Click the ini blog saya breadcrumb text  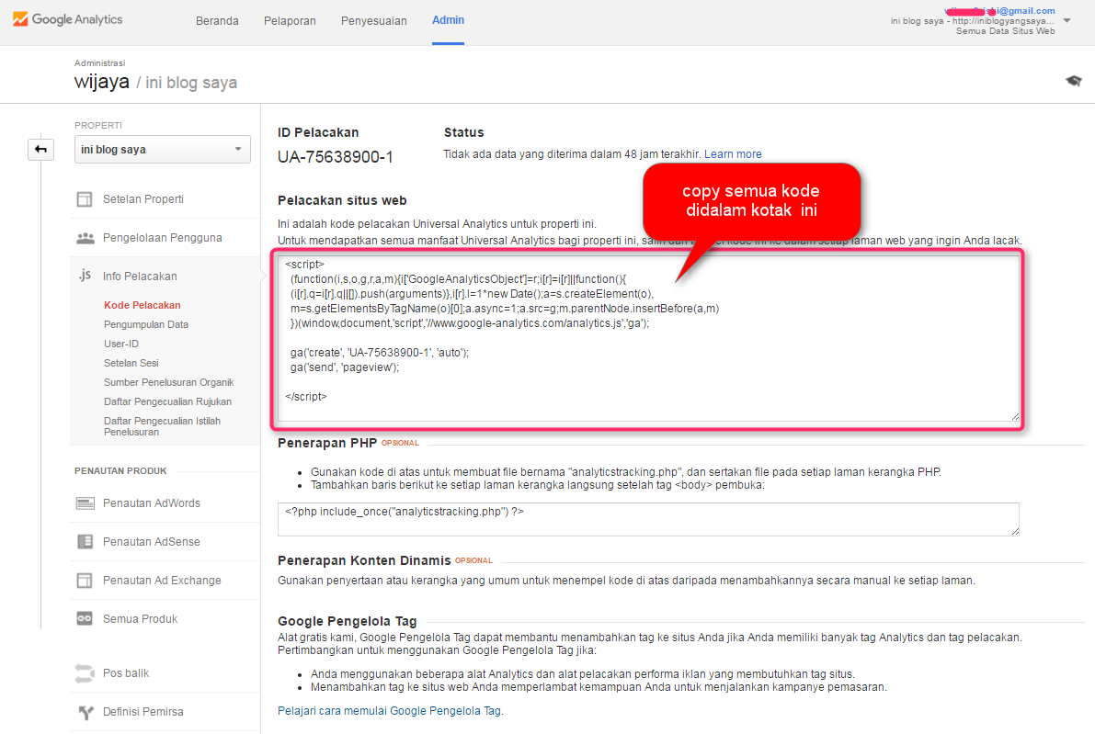point(191,83)
